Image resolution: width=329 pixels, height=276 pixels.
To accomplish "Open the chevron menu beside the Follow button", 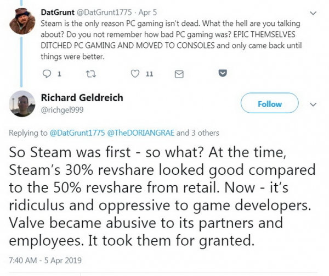I will pos(313,103).
